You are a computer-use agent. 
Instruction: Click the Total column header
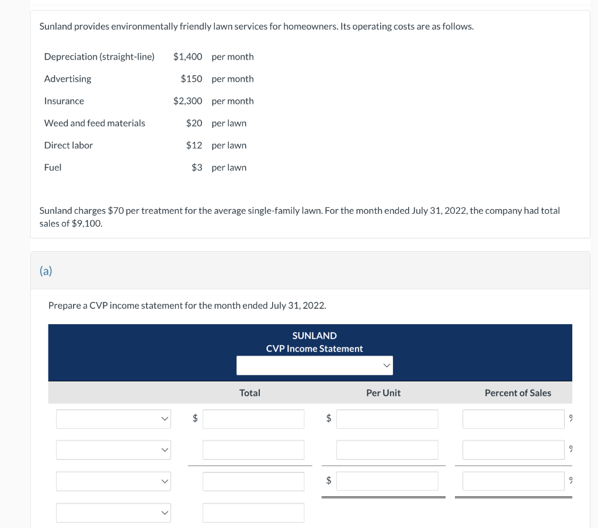point(249,392)
